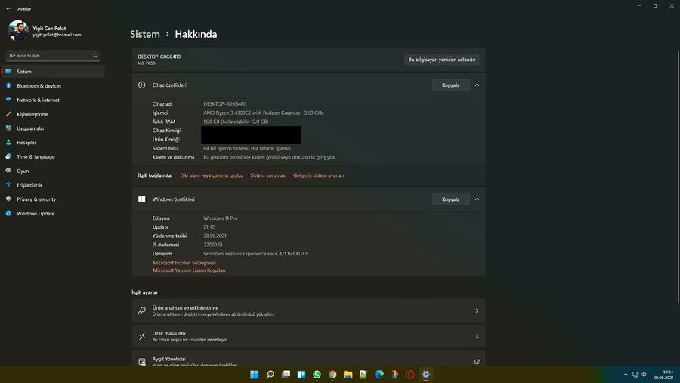
Task: Click the Windows logo beside Windows özellikleri
Action: point(142,199)
